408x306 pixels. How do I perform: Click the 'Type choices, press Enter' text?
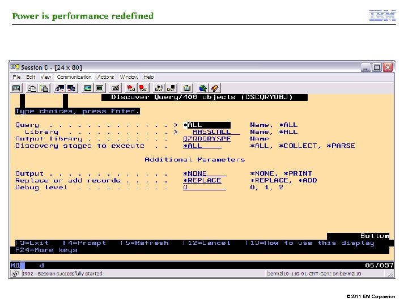click(77, 111)
